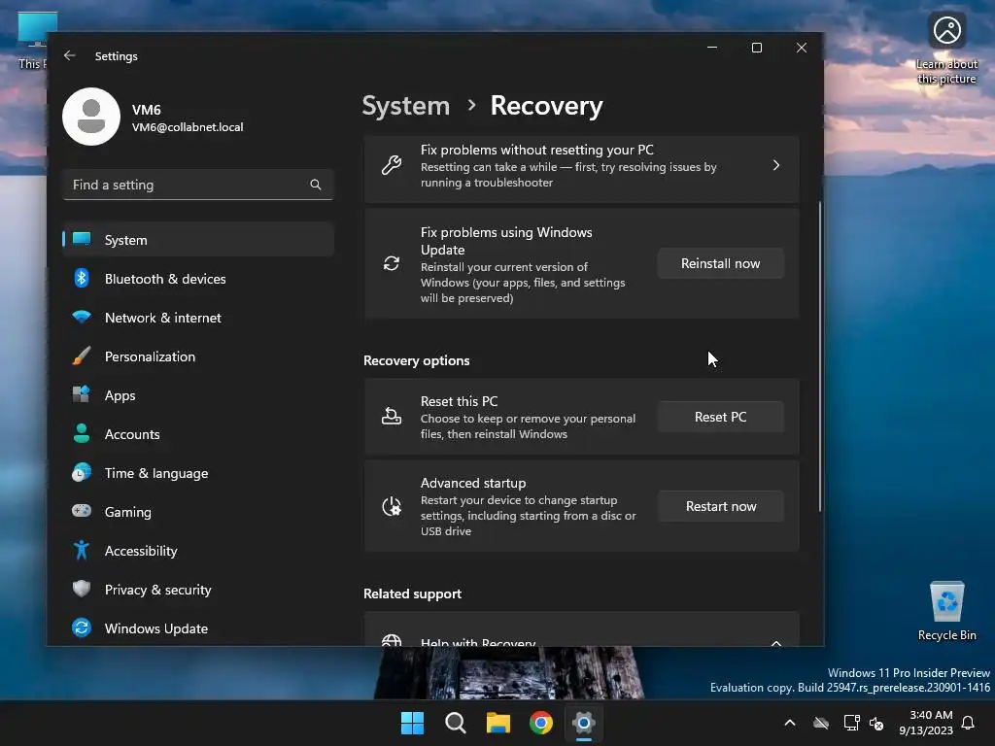Focus the Find a setting search box
The width and height of the screenshot is (995, 746).
click(198, 185)
